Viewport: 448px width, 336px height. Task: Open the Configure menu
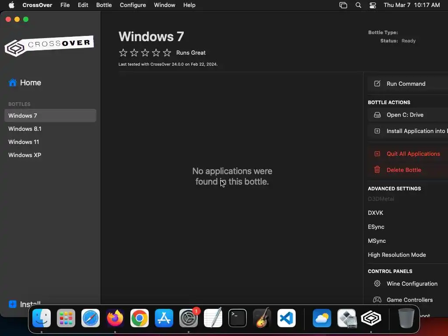pyautogui.click(x=133, y=5)
